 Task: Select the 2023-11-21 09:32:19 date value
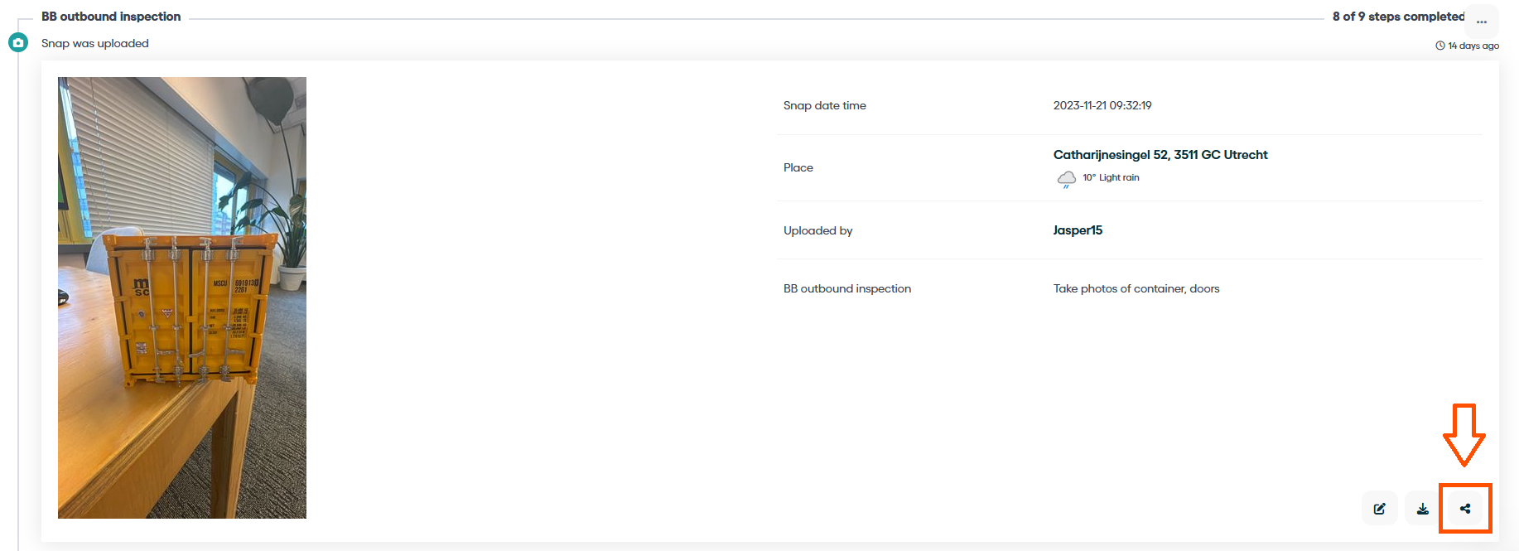coord(1102,105)
